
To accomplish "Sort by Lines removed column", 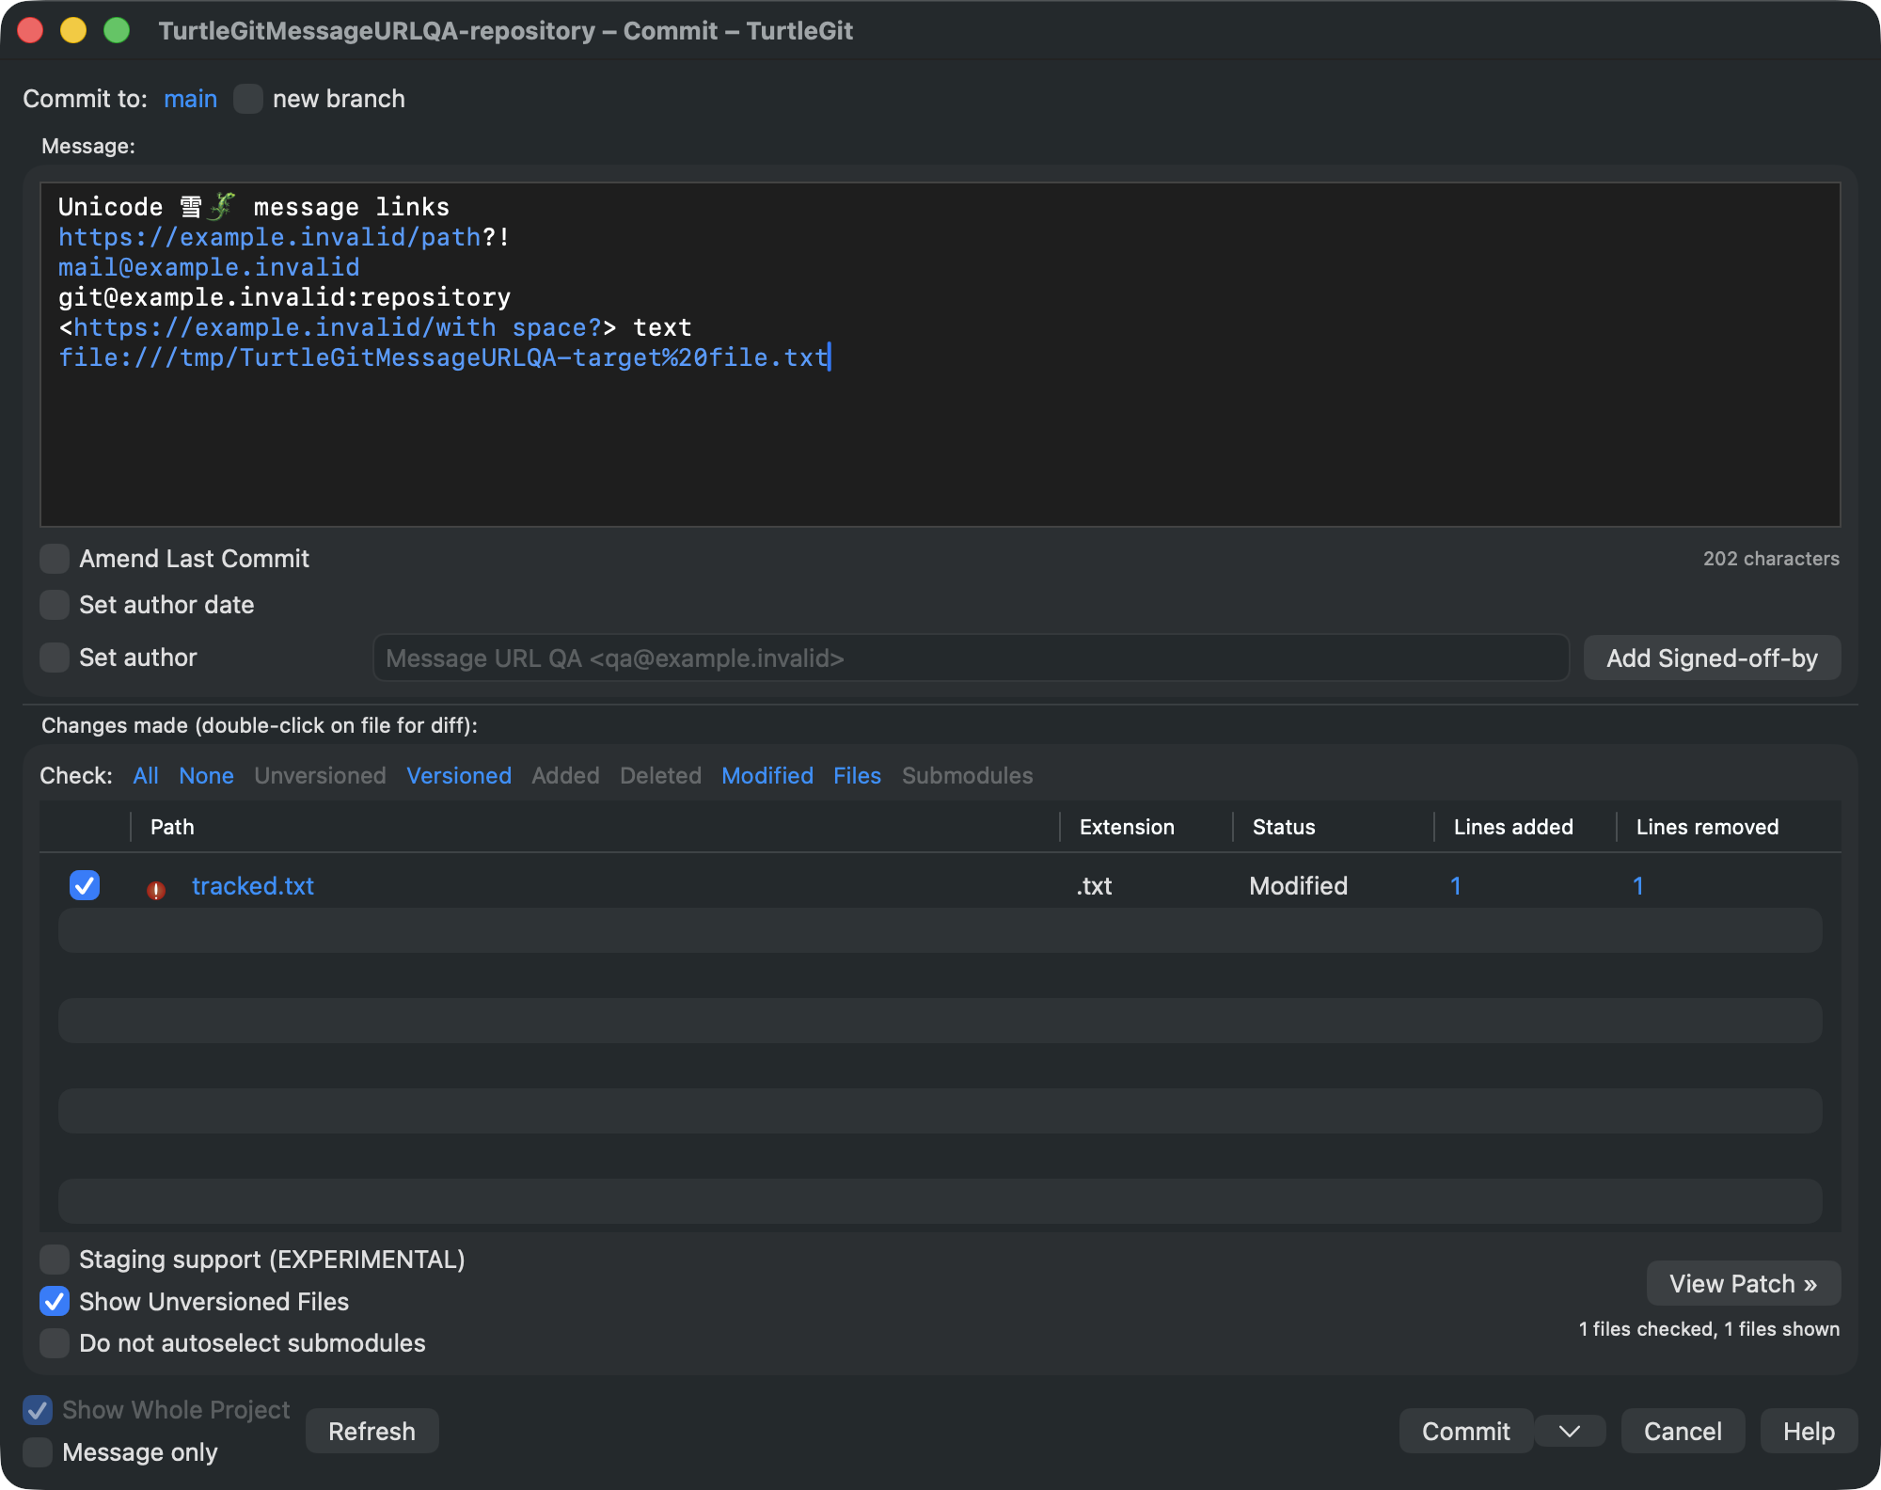I will pyautogui.click(x=1729, y=827).
